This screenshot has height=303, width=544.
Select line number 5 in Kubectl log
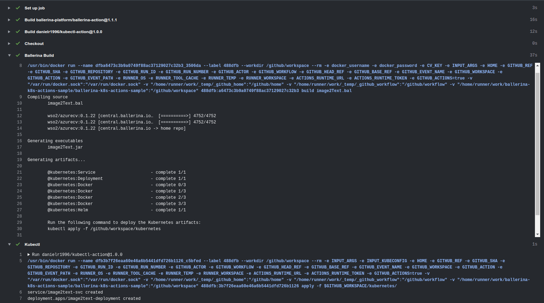pyautogui.click(x=21, y=261)
